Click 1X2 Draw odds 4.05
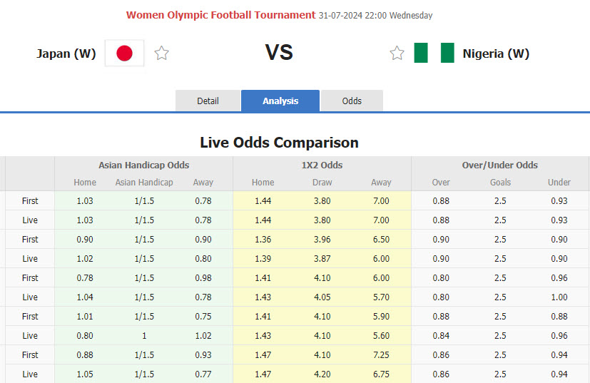The height and width of the screenshot is (383, 590). coord(322,297)
